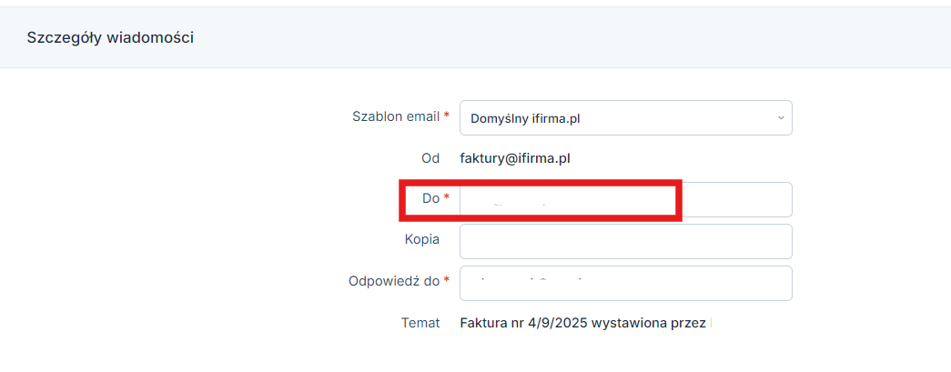Click the Kopia field label
The image size is (951, 372).
click(x=422, y=239)
